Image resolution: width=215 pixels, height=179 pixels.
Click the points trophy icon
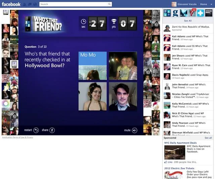point(114,21)
